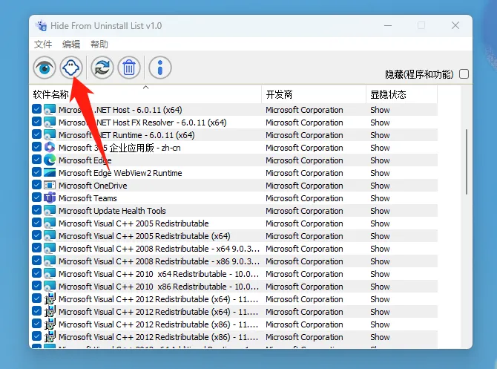Uncheck the .NET Host FX Resolver checkbox
The image size is (497, 369).
[37, 122]
